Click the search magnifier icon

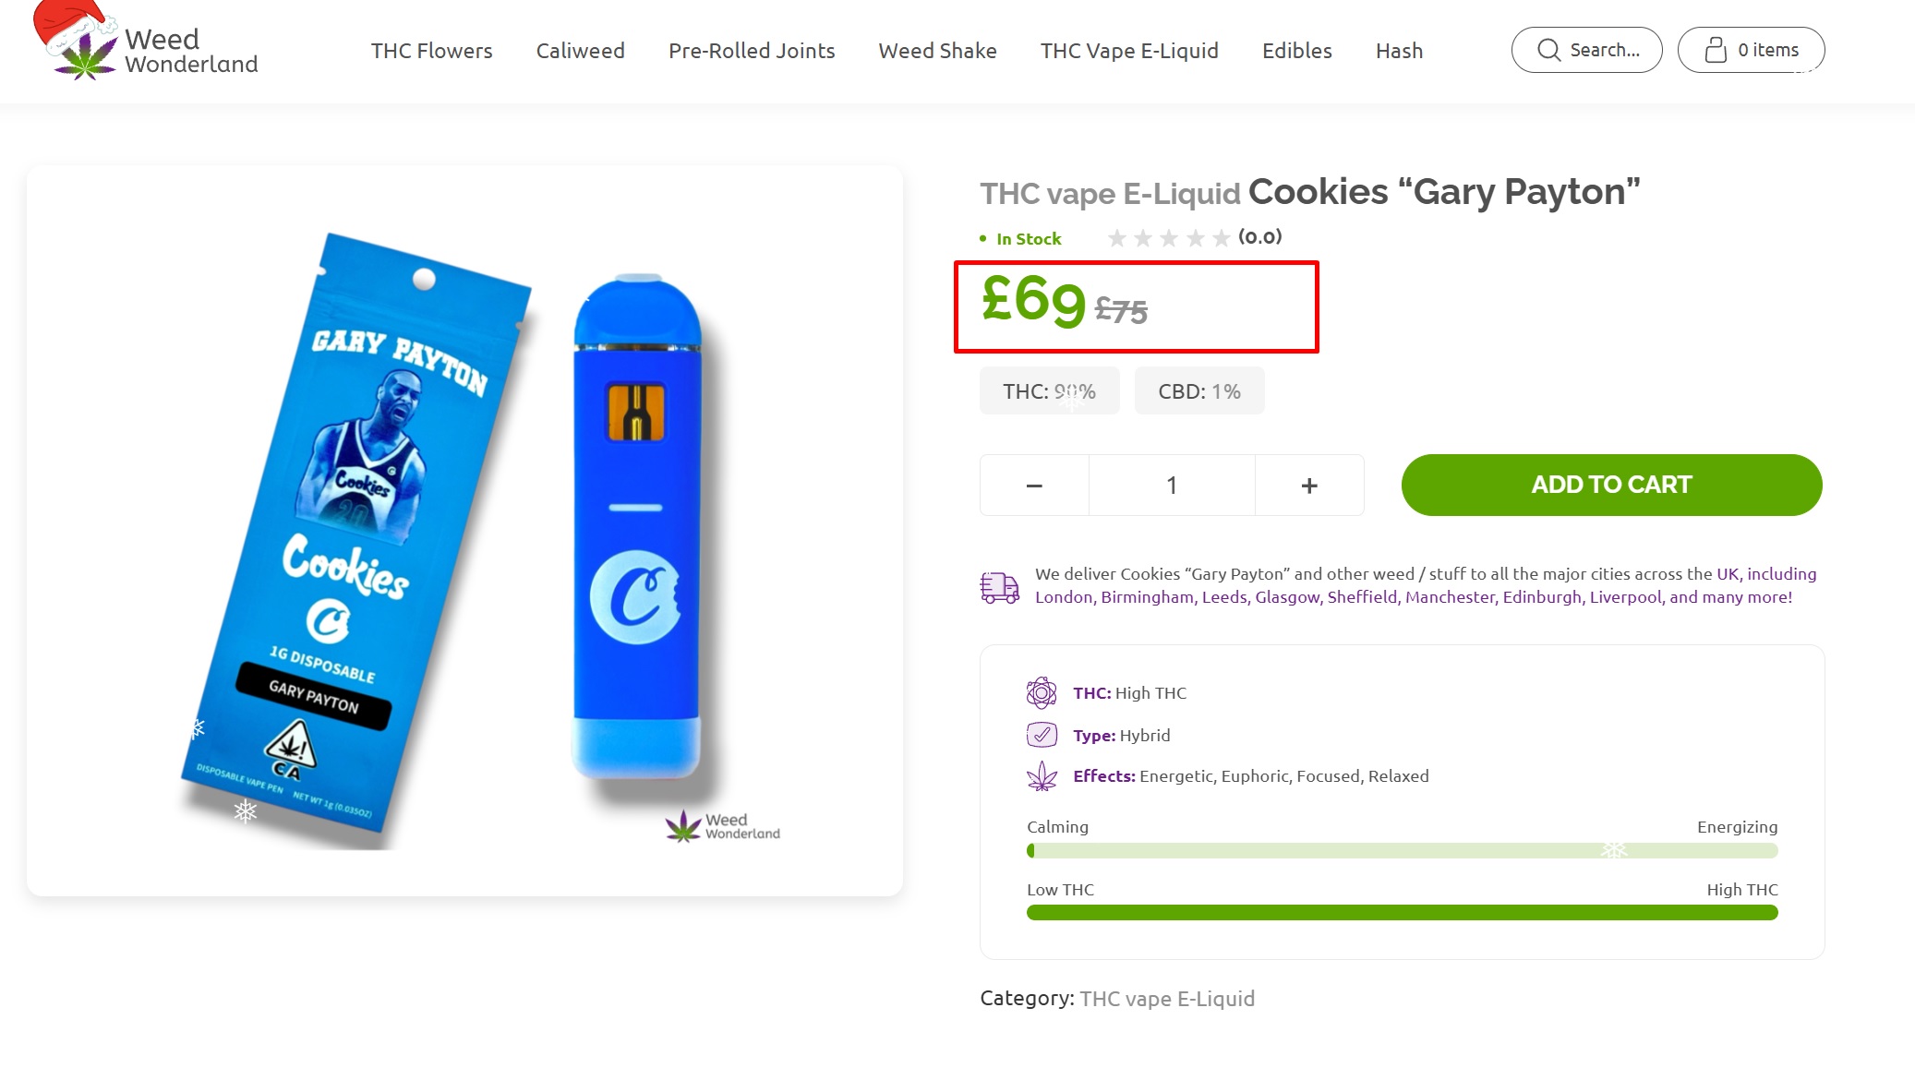tap(1548, 50)
